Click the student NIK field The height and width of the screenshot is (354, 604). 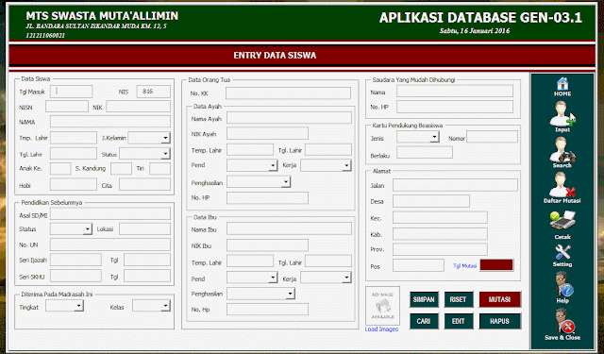click(x=139, y=107)
